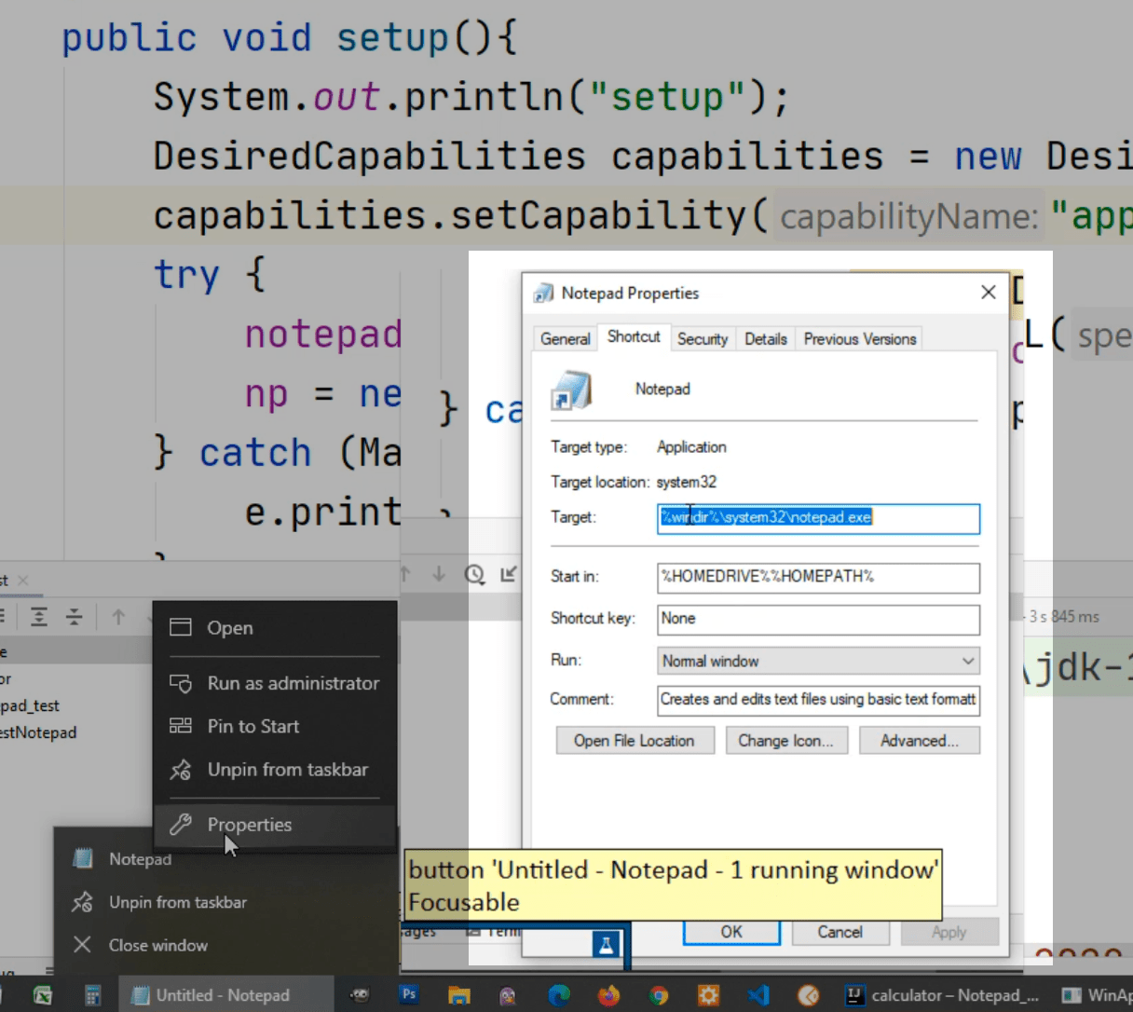This screenshot has width=1133, height=1012.
Task: Open File Explorer from the taskbar
Action: pos(458,995)
